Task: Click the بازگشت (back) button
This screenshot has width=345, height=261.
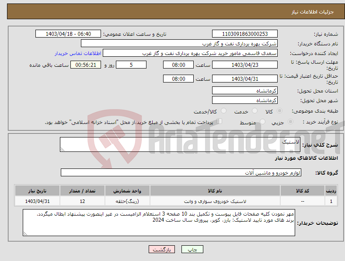Action: 162,249
